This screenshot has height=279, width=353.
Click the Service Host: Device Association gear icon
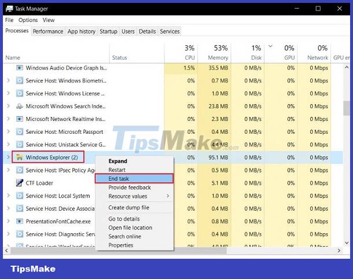click(20, 208)
